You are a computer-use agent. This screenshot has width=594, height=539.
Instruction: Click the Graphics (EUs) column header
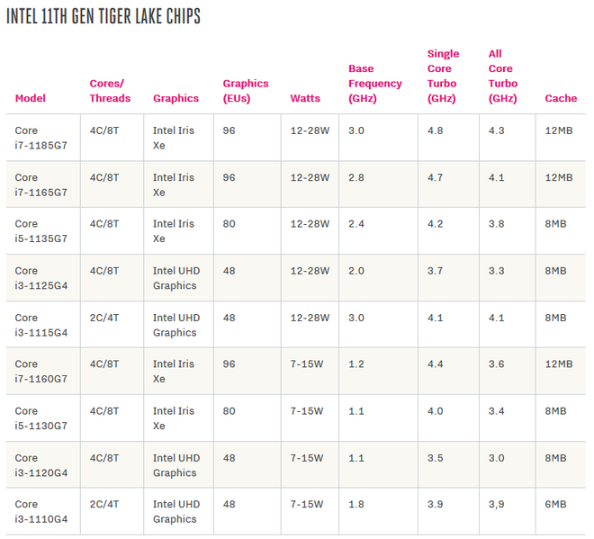[246, 91]
